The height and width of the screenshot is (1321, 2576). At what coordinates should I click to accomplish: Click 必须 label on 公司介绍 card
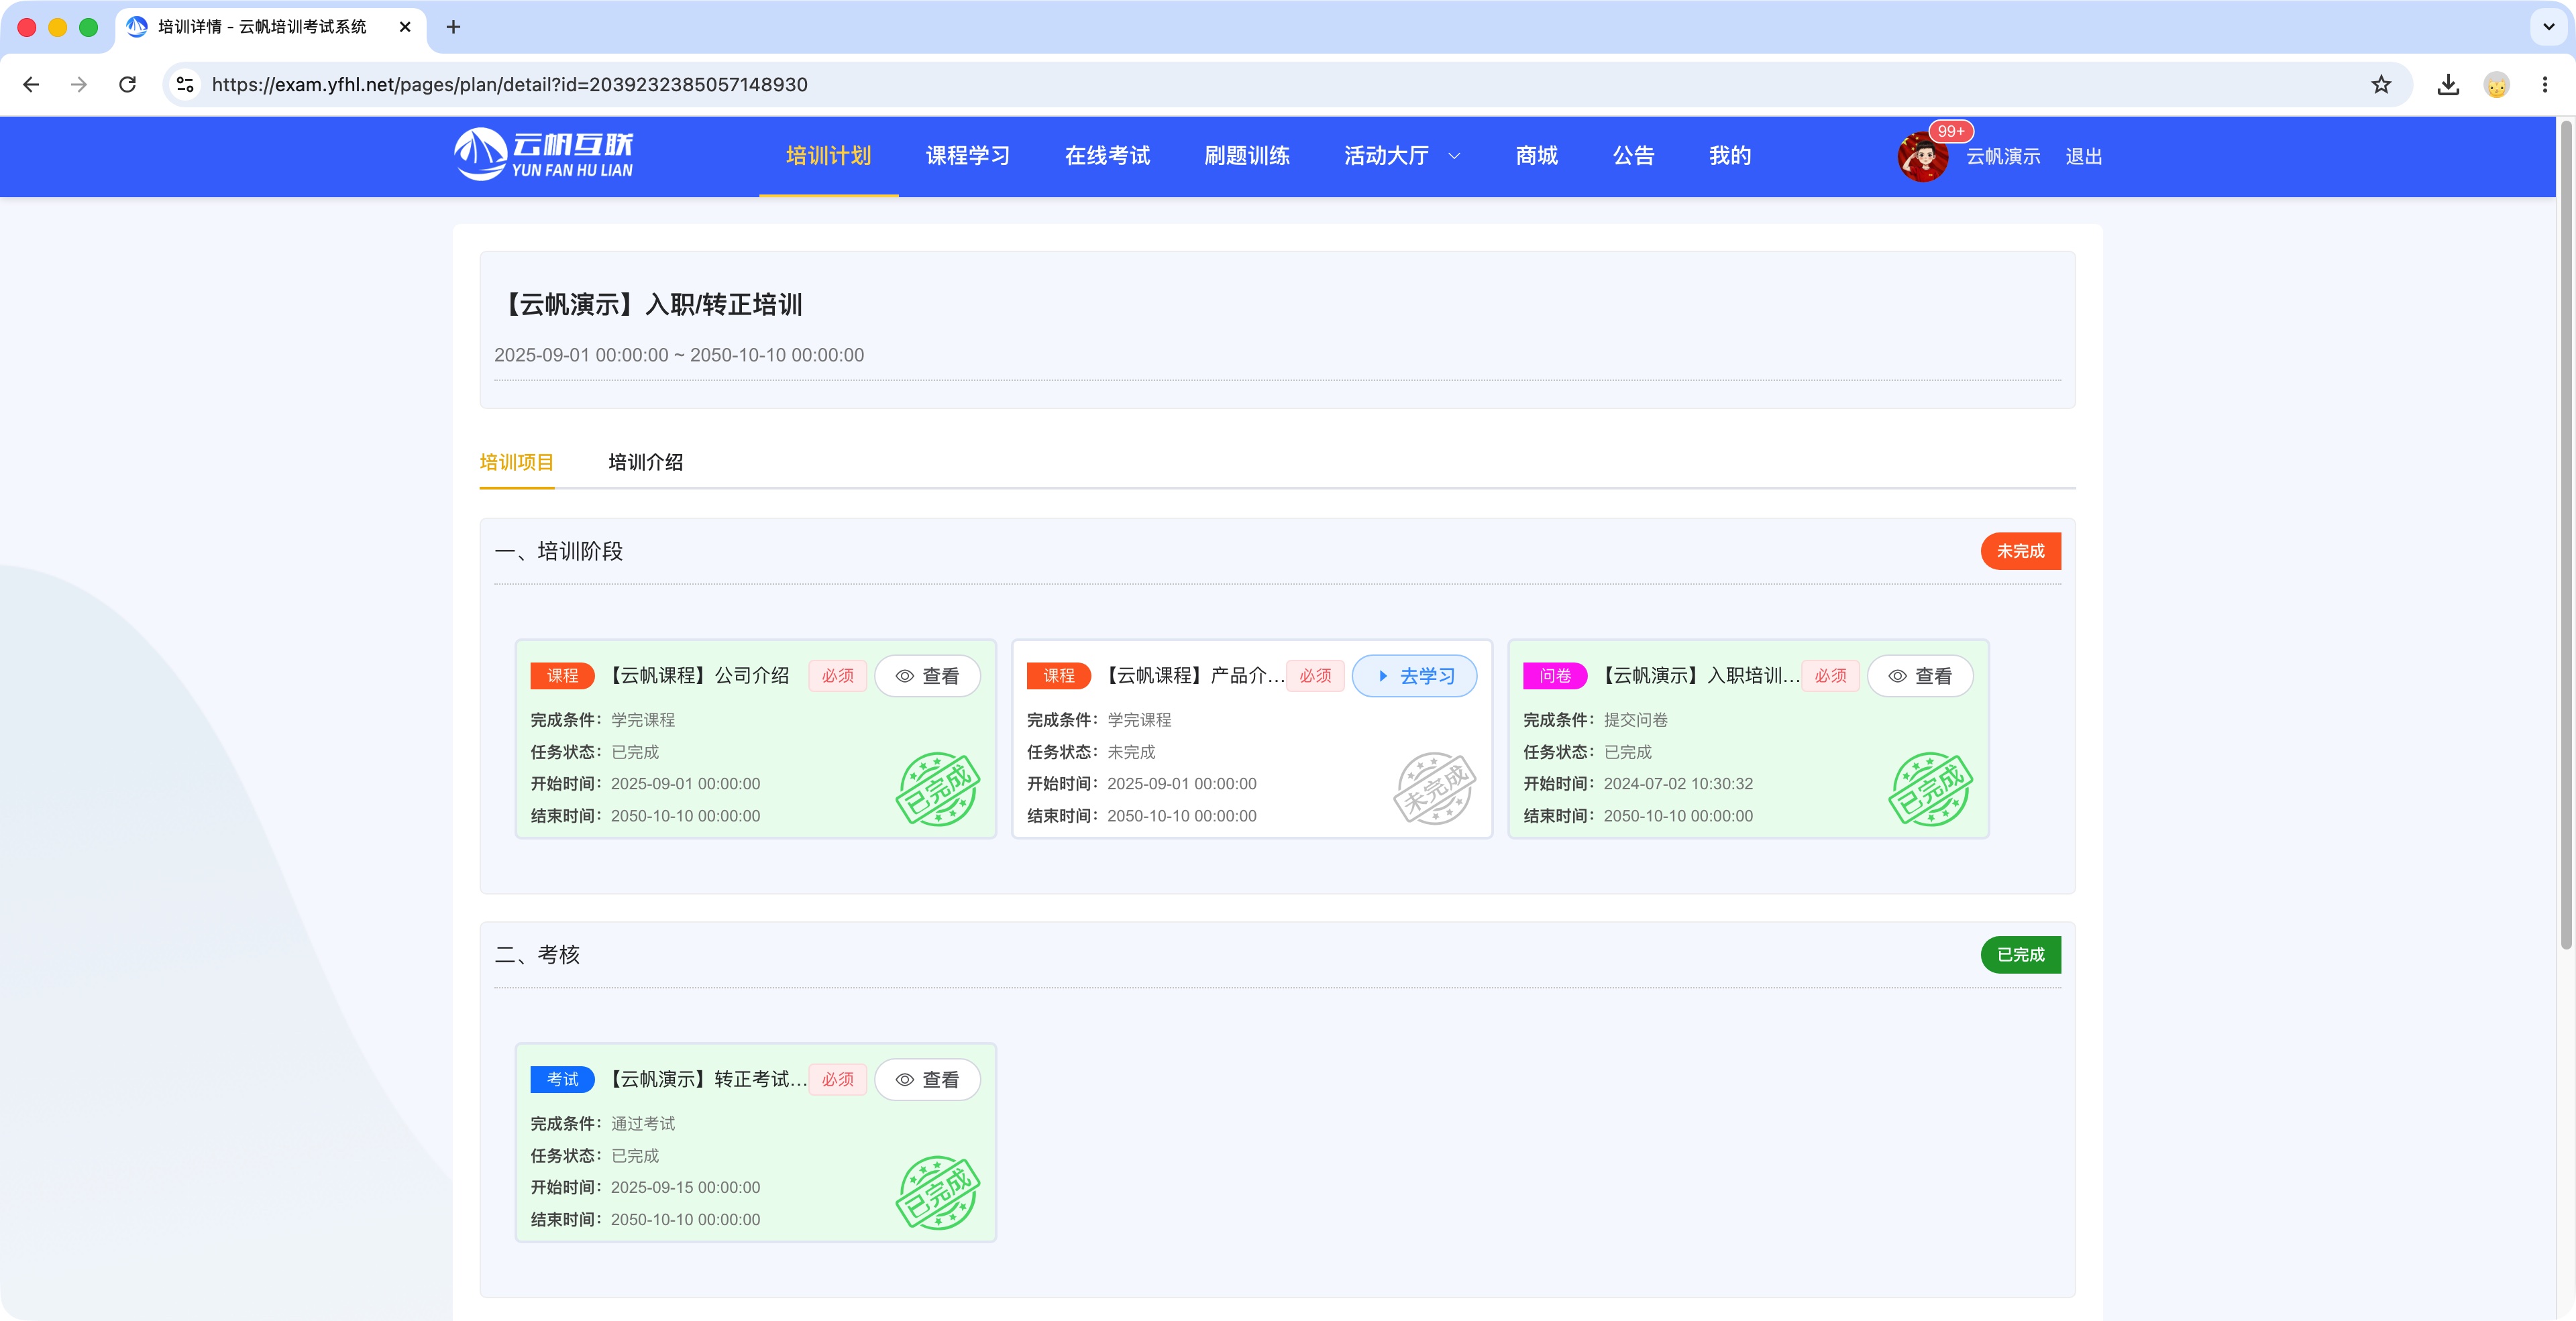pos(838,677)
